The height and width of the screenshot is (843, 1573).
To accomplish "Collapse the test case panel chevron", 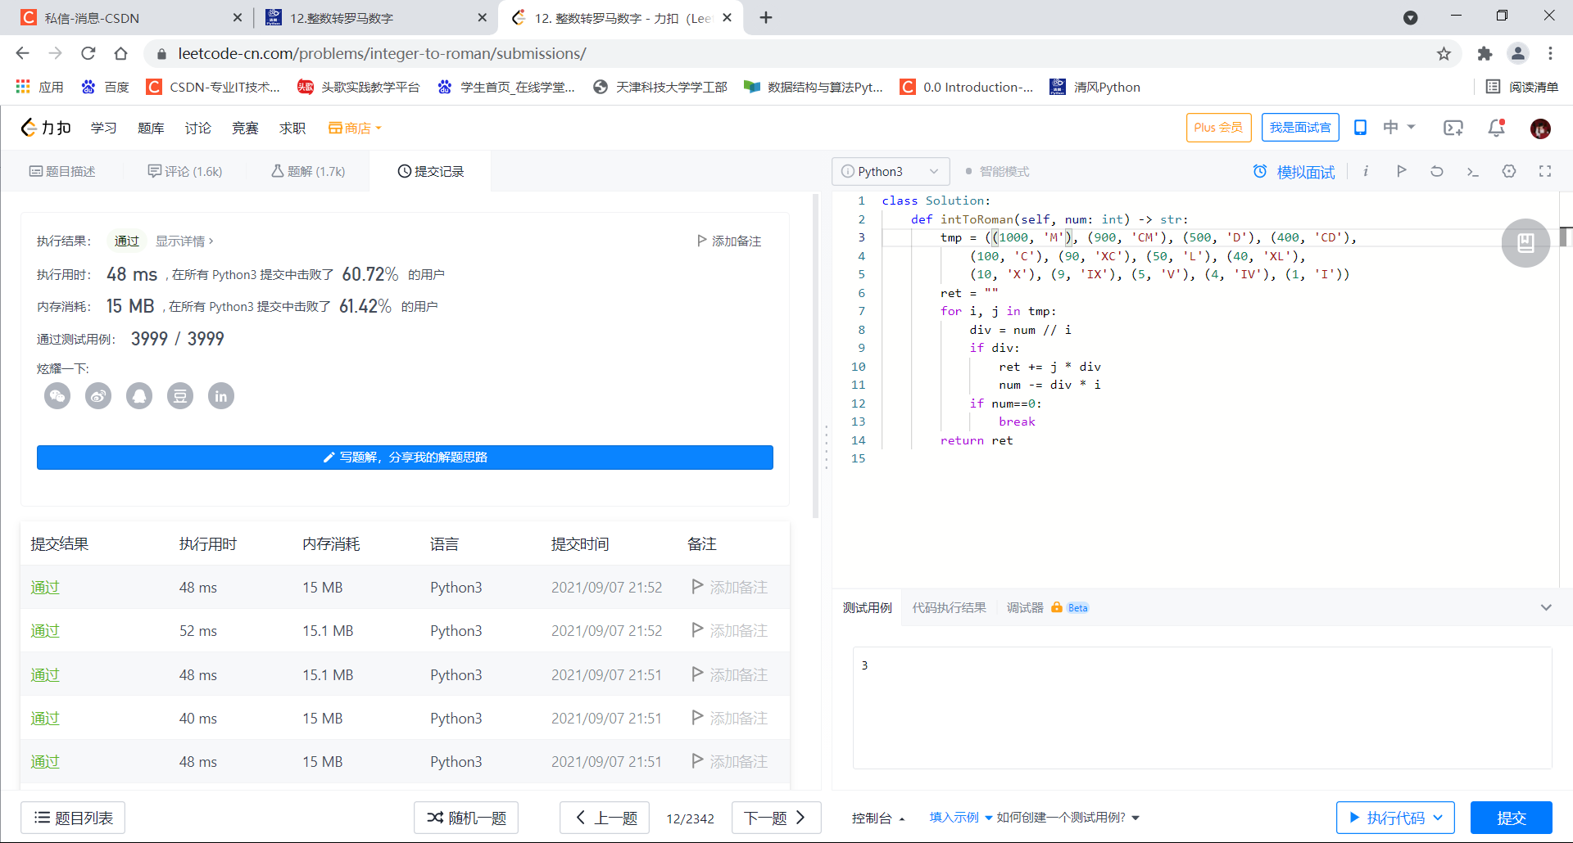I will tap(1546, 607).
